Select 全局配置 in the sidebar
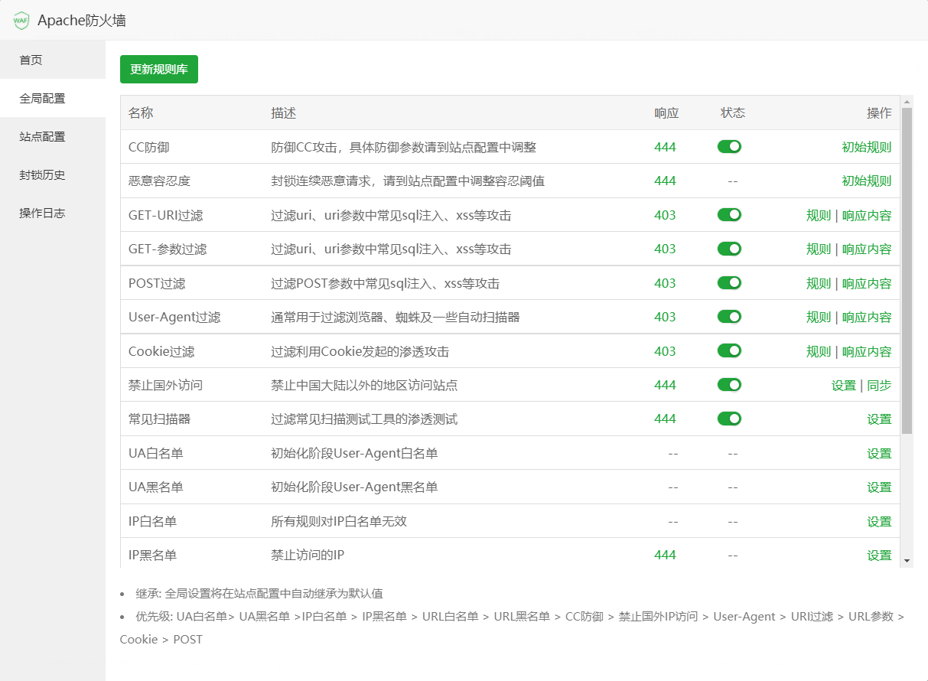Screen dimensions: 928x681 [x=53, y=98]
